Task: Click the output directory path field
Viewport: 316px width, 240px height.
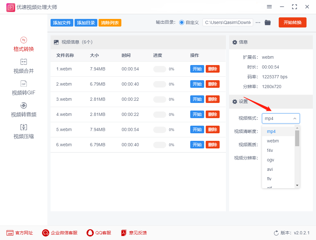Action: pos(228,22)
